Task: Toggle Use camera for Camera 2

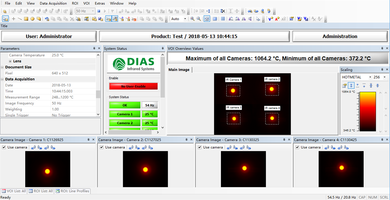Action: point(101,147)
